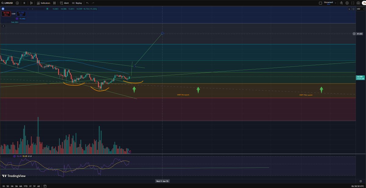Open the quick search icon
The image size is (366, 188).
342,3
